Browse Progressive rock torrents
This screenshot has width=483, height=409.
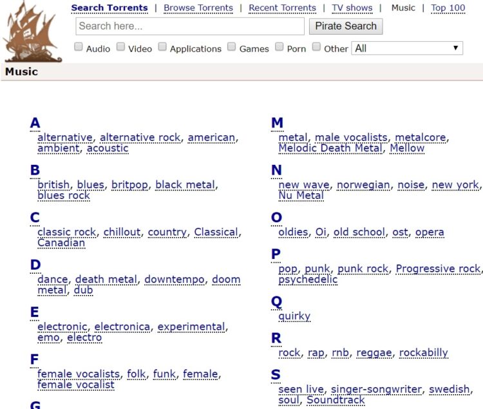438,269
